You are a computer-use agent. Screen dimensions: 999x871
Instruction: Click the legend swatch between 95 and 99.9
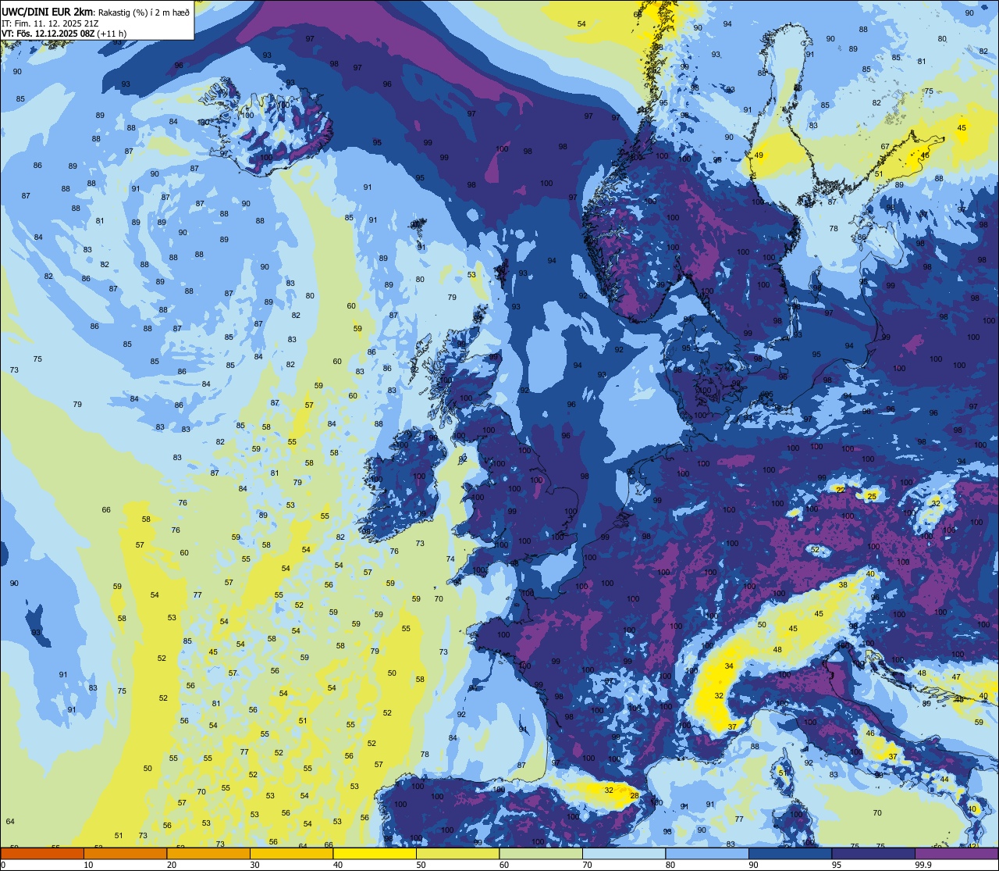click(x=874, y=853)
